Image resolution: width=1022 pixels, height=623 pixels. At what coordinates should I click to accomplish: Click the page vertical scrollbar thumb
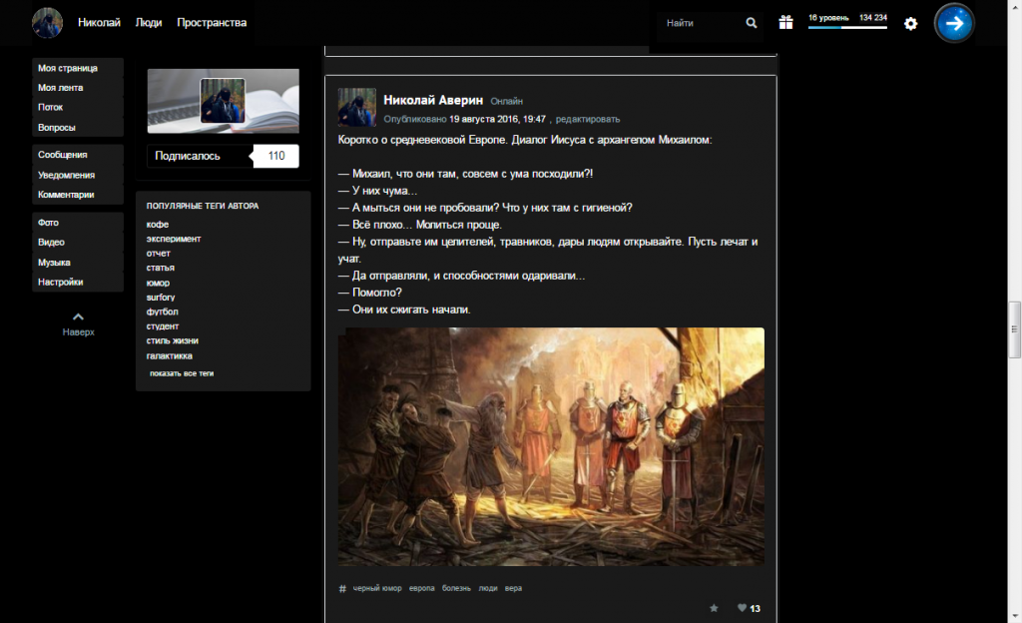point(1015,329)
